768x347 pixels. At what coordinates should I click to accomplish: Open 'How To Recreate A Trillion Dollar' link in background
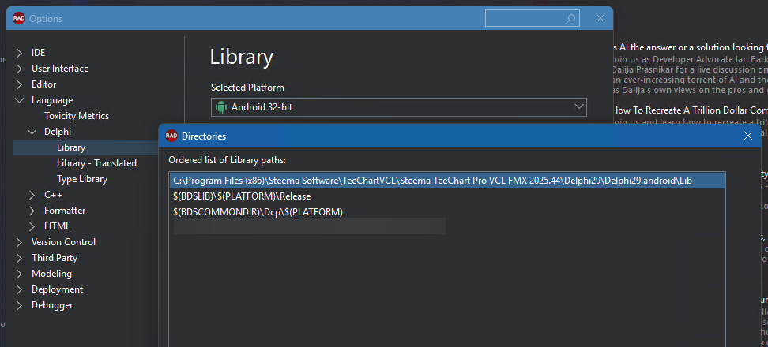(690, 110)
